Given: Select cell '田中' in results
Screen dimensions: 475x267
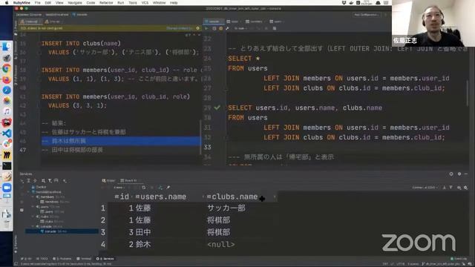Looking at the screenshot, I should pos(143,232).
